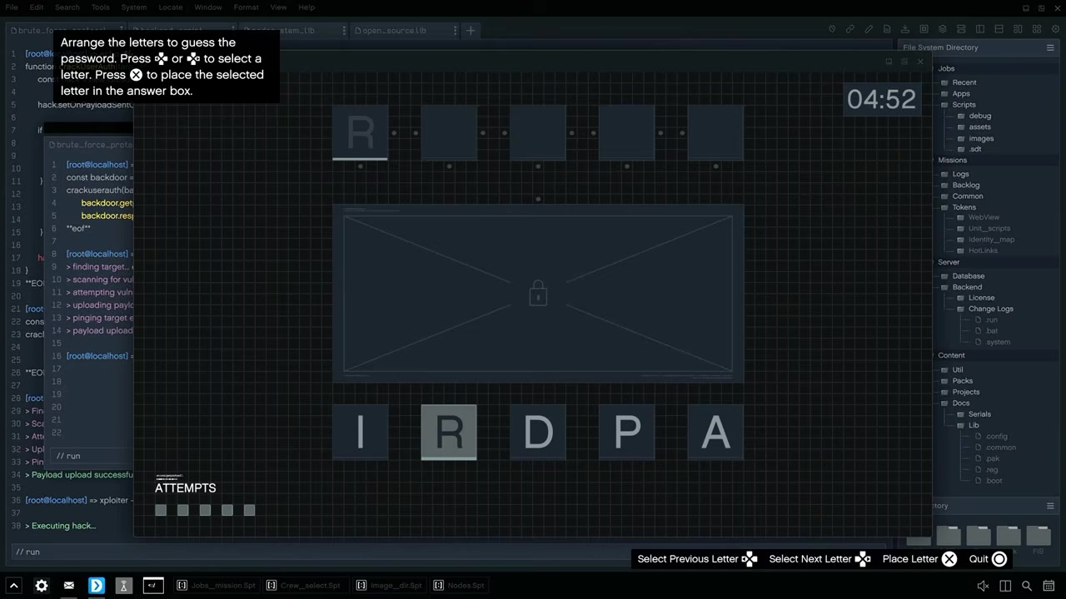Click the chain link icon in the toolbar
Viewport: 1066px width, 599px height.
pos(850,29)
